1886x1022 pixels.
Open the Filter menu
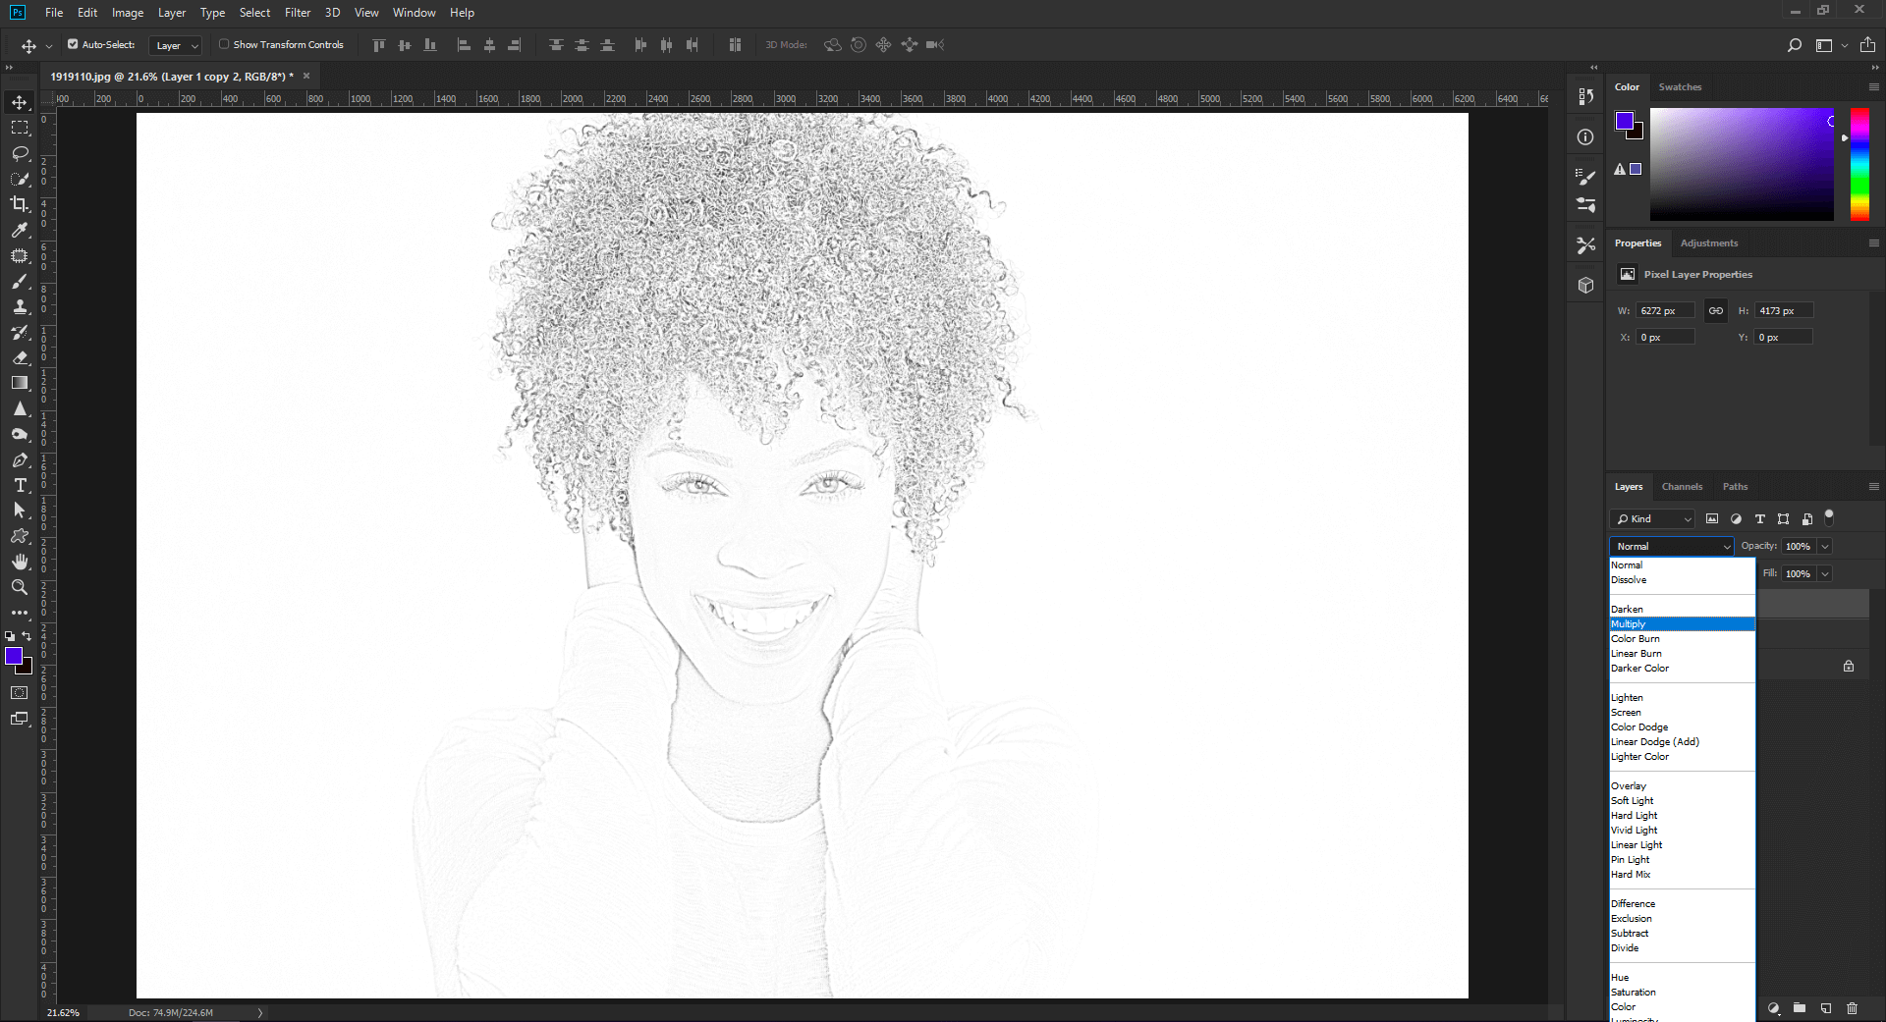coord(297,13)
